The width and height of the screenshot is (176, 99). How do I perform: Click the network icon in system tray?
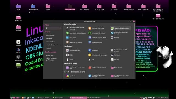pos(149,98)
